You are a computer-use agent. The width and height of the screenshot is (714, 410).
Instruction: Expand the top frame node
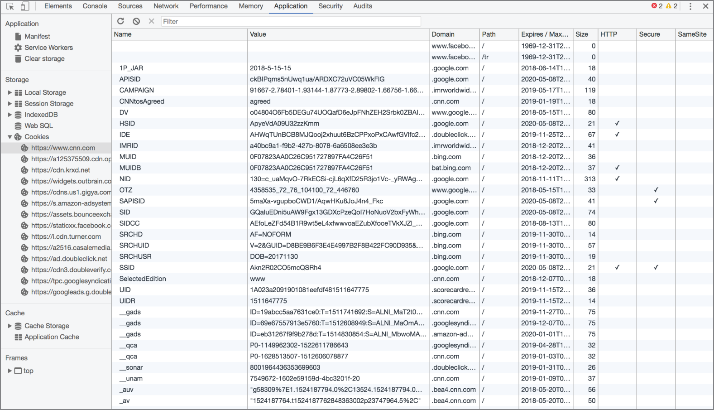10,371
